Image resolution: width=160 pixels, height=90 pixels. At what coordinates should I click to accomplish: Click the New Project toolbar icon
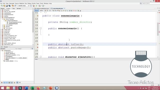click(4, 6)
